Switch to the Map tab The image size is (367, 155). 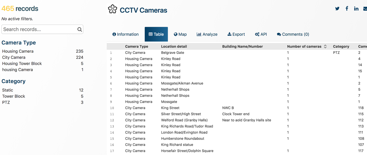coord(180,34)
